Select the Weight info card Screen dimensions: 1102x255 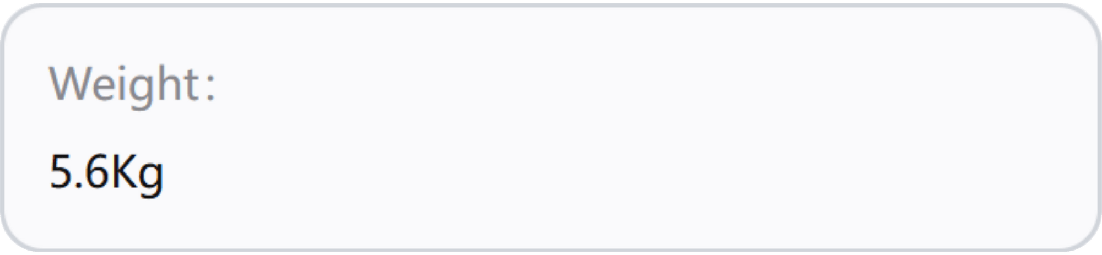point(551,128)
